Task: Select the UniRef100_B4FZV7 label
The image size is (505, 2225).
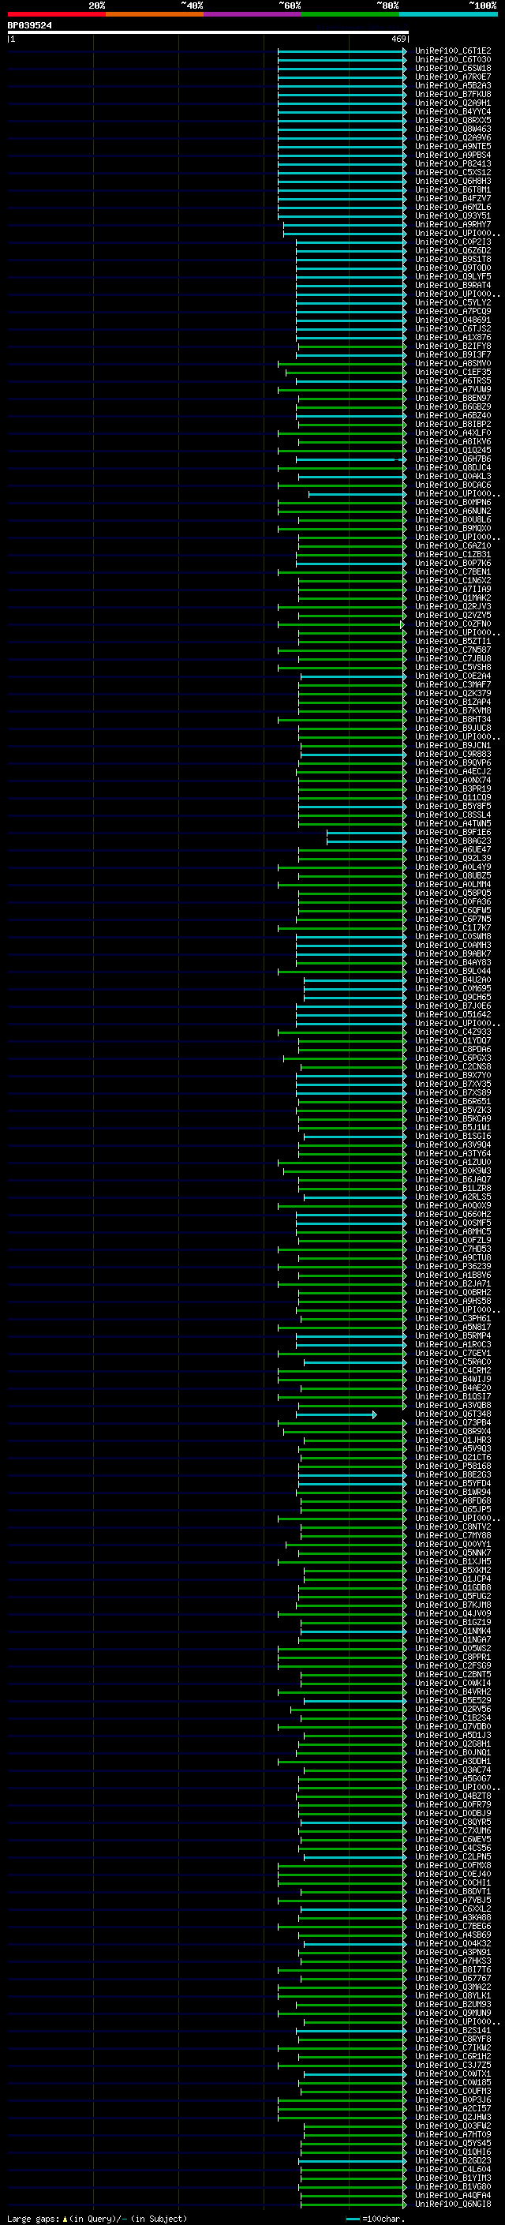Action: [453, 198]
